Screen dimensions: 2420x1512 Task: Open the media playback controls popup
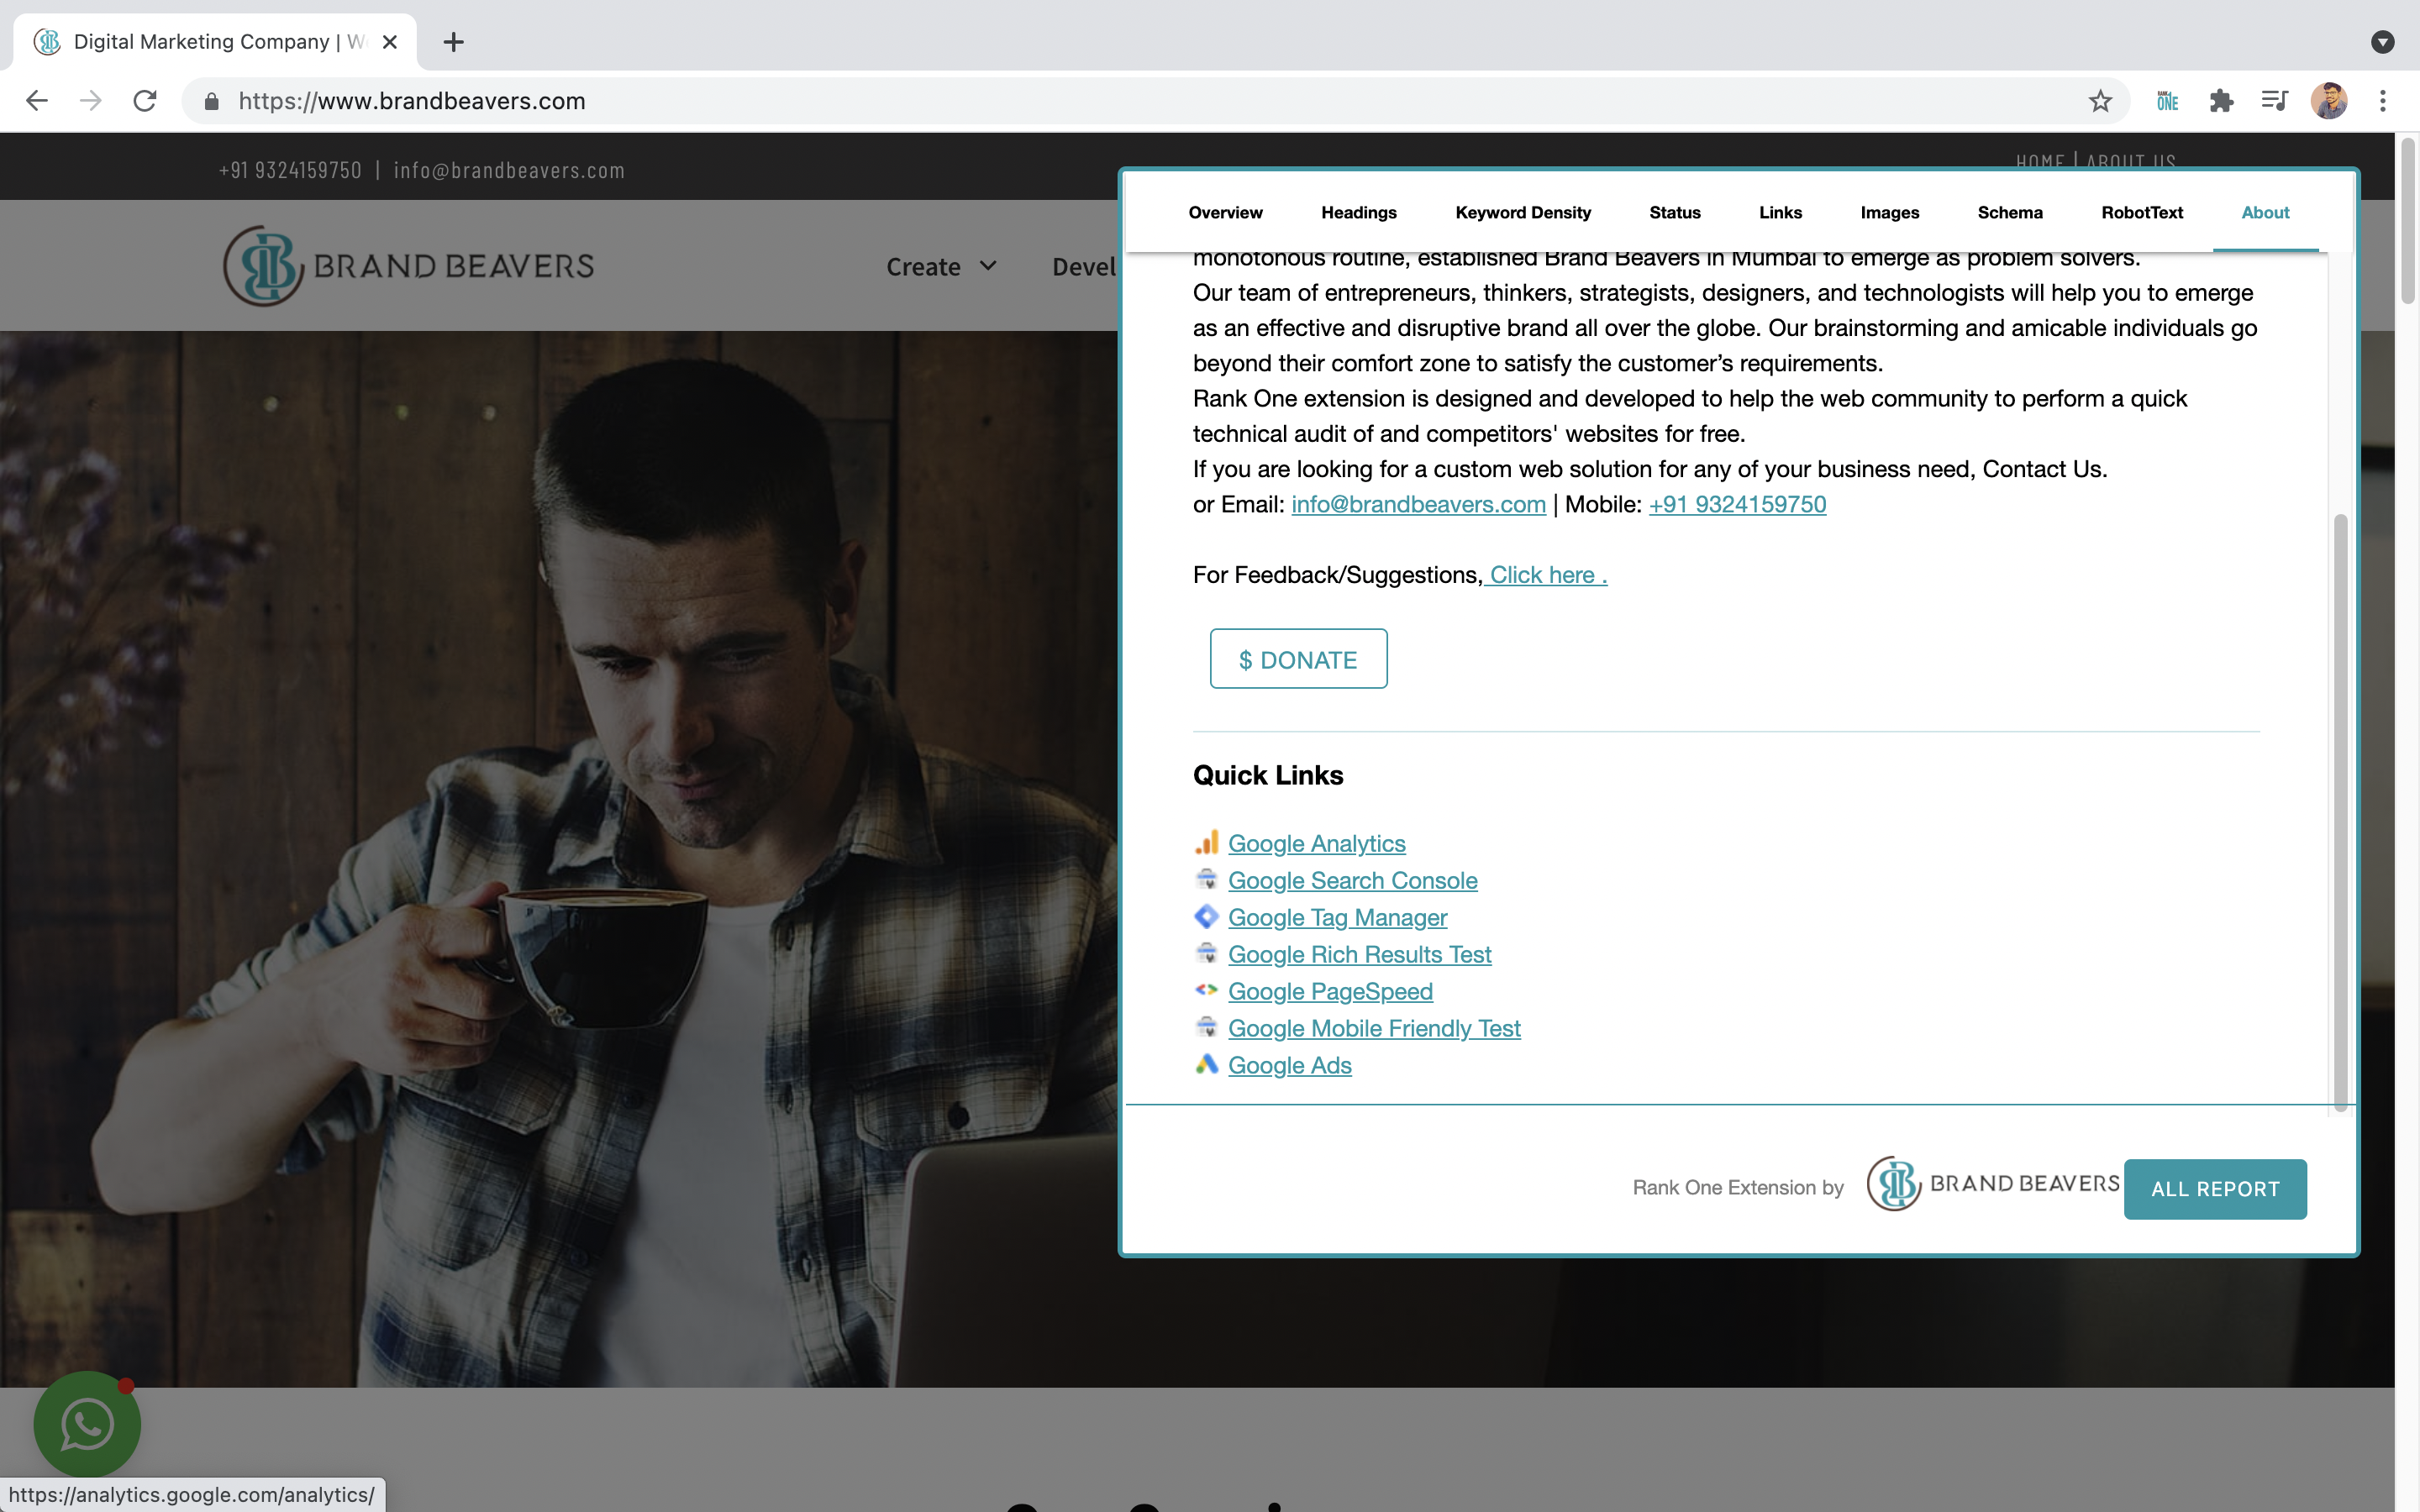pyautogui.click(x=2274, y=100)
